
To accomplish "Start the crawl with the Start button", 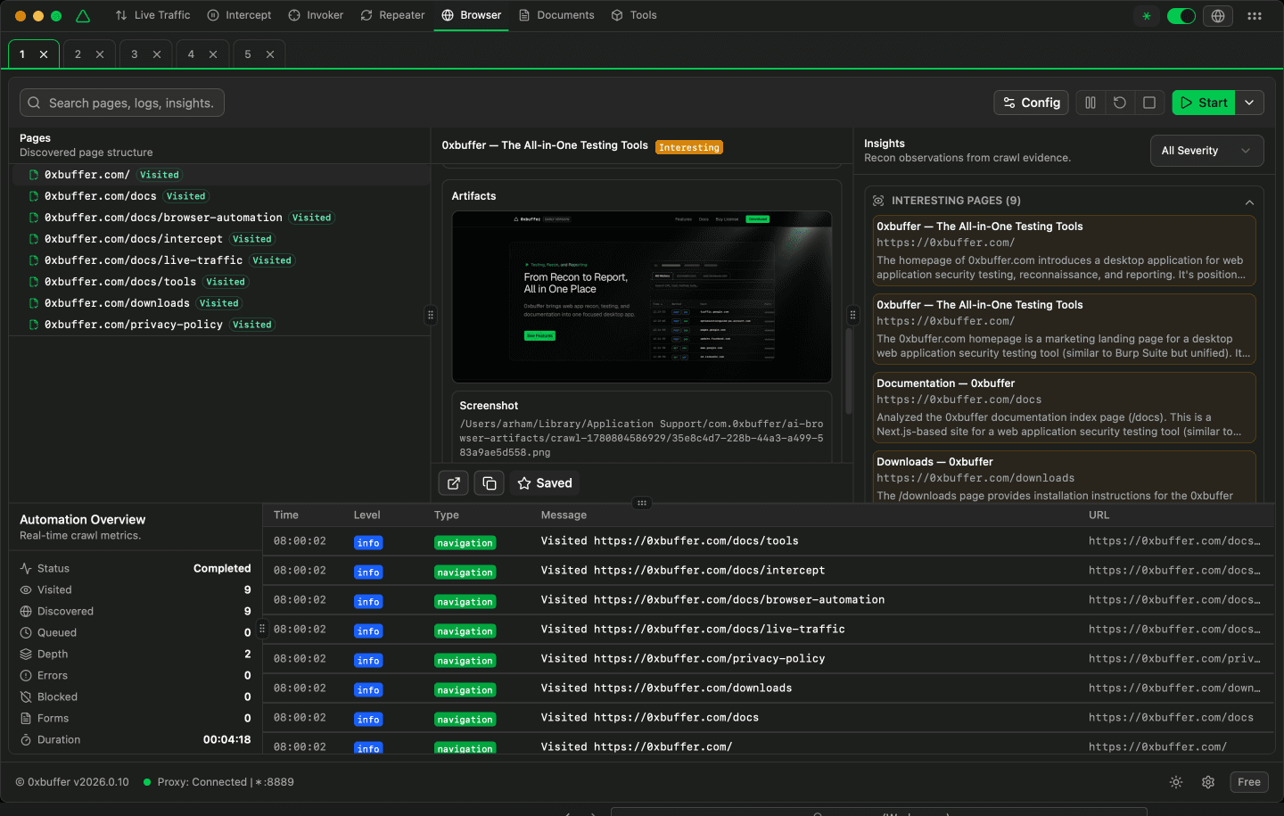I will tap(1204, 103).
